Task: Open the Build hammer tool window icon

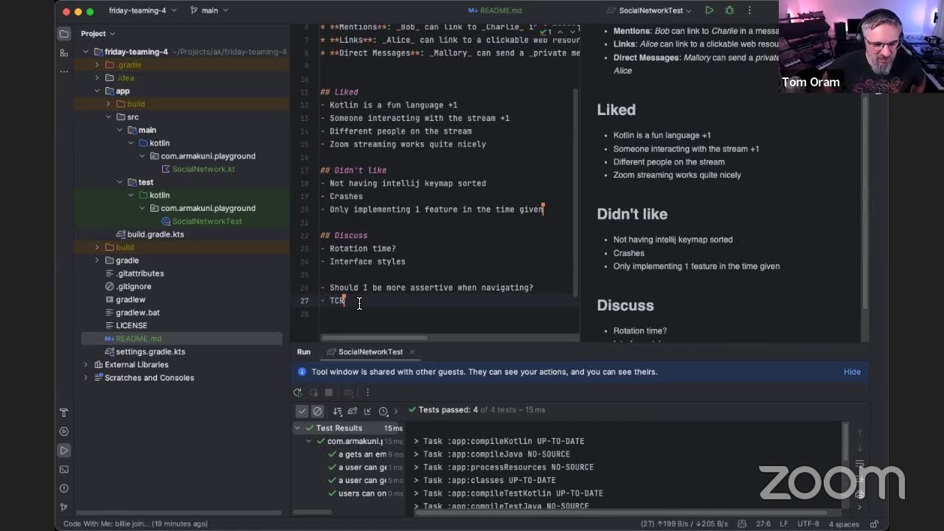Action: coord(64,412)
